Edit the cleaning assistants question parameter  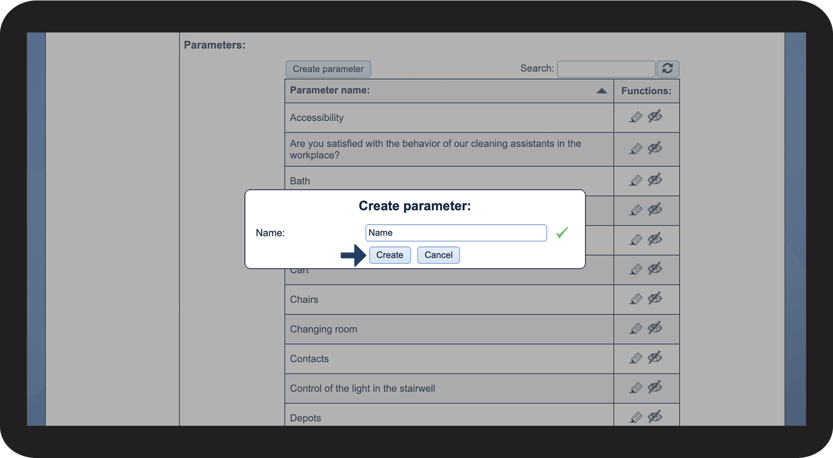[x=635, y=149]
